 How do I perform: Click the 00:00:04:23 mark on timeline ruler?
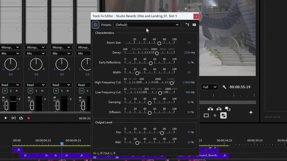tap(43, 140)
